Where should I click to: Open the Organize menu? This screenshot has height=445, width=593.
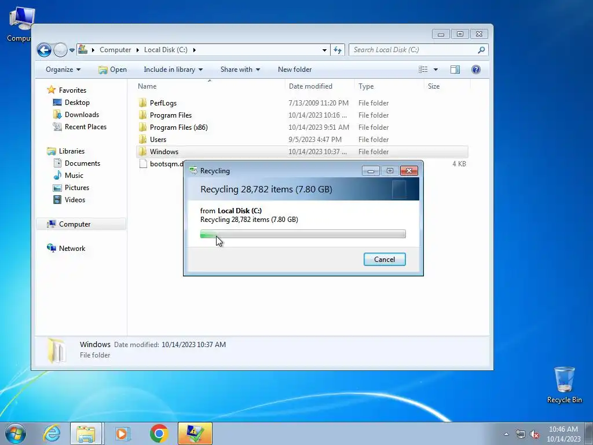coord(63,70)
